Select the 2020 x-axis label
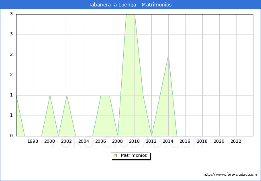The width and height of the screenshot is (261, 181). [219, 141]
